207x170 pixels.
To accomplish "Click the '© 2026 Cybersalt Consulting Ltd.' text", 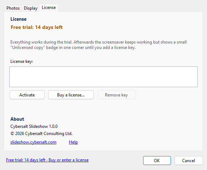I will [41, 134].
